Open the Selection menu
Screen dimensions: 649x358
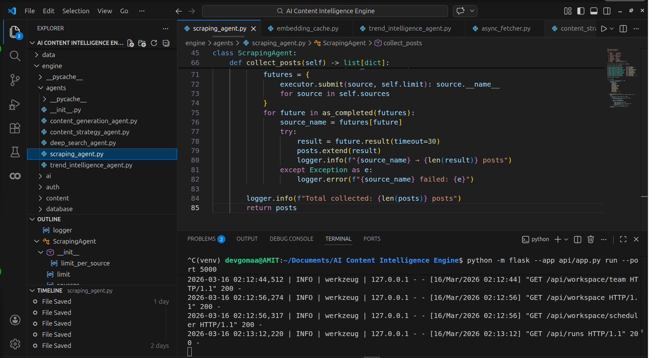[75, 11]
